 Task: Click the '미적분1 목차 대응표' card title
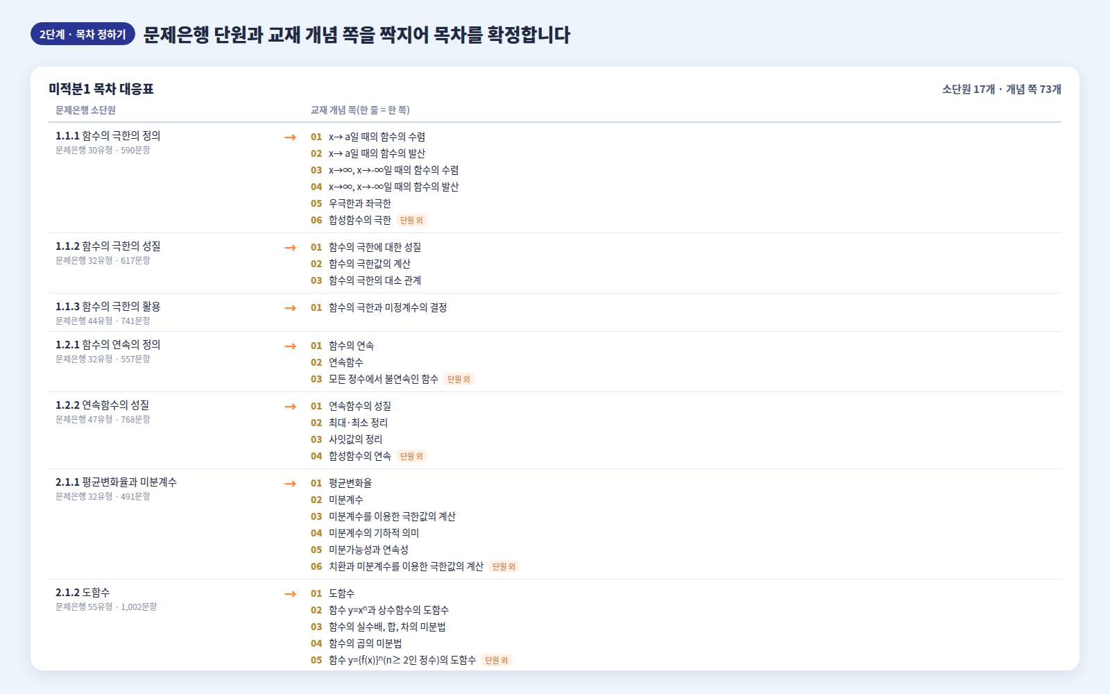[x=101, y=89]
